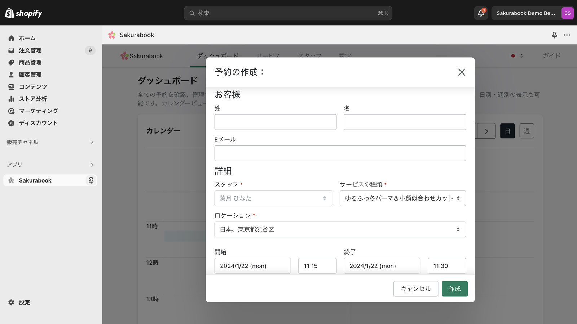Click the 作成 button

455,289
